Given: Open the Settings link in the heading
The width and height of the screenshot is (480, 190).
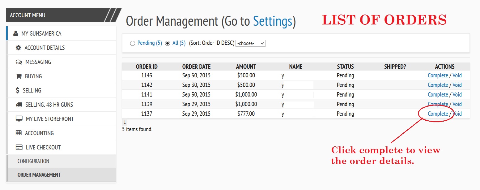Looking at the screenshot, I should point(272,21).
